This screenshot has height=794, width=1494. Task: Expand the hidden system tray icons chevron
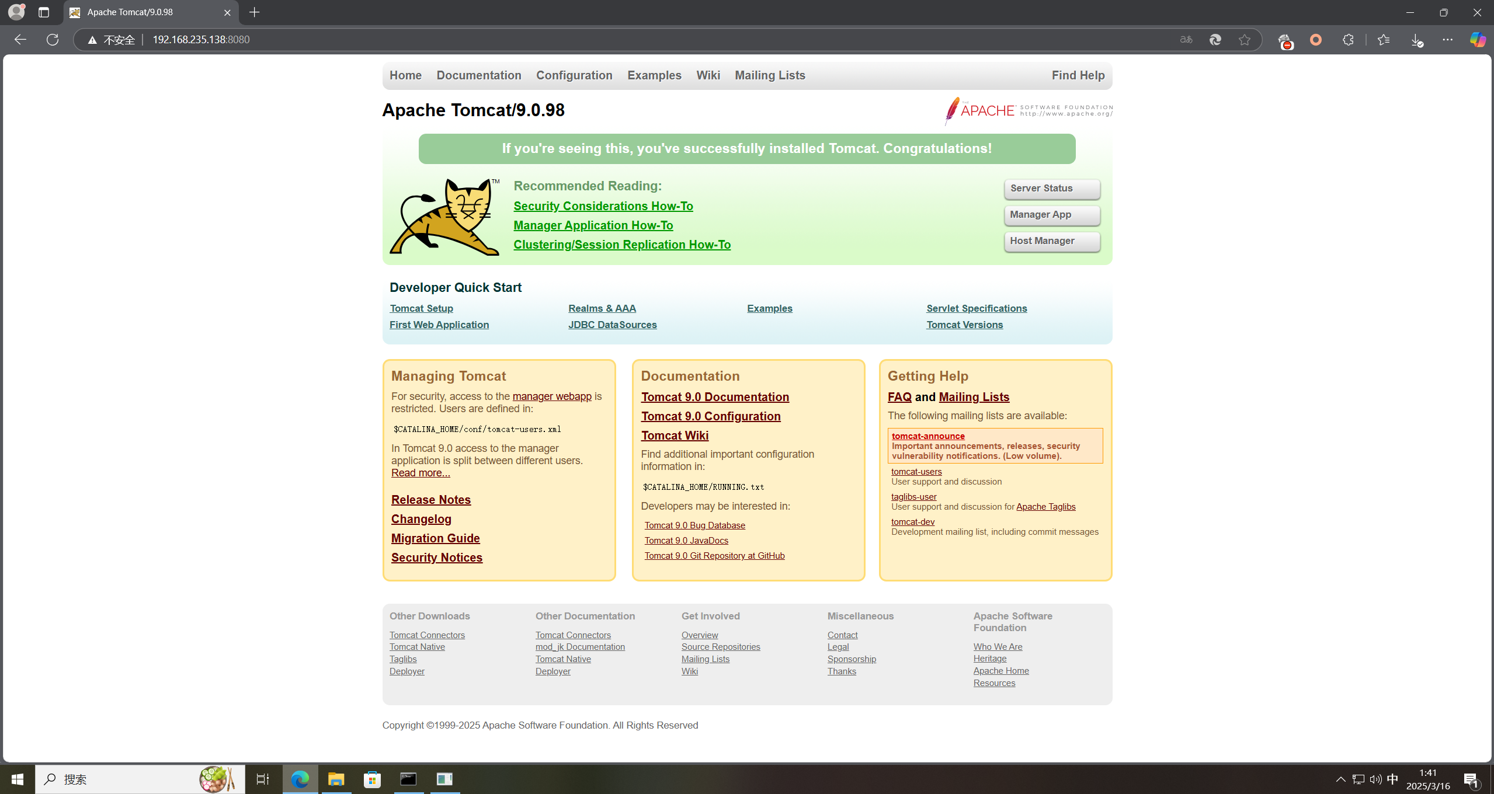[1340, 779]
